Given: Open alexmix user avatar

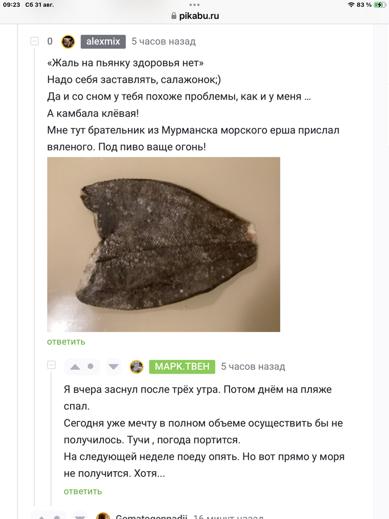Looking at the screenshot, I should [x=68, y=42].
